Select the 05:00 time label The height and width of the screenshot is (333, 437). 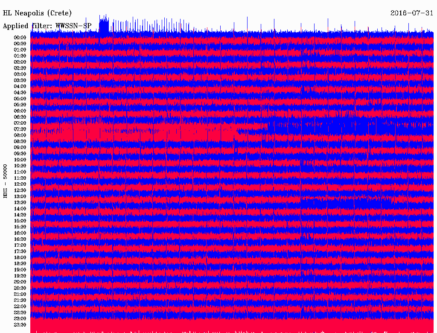point(20,99)
